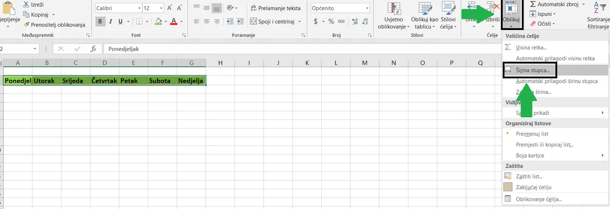The width and height of the screenshot is (610, 209).
Task: Click Prelamanje teksta wrap text
Action: (x=275, y=8)
